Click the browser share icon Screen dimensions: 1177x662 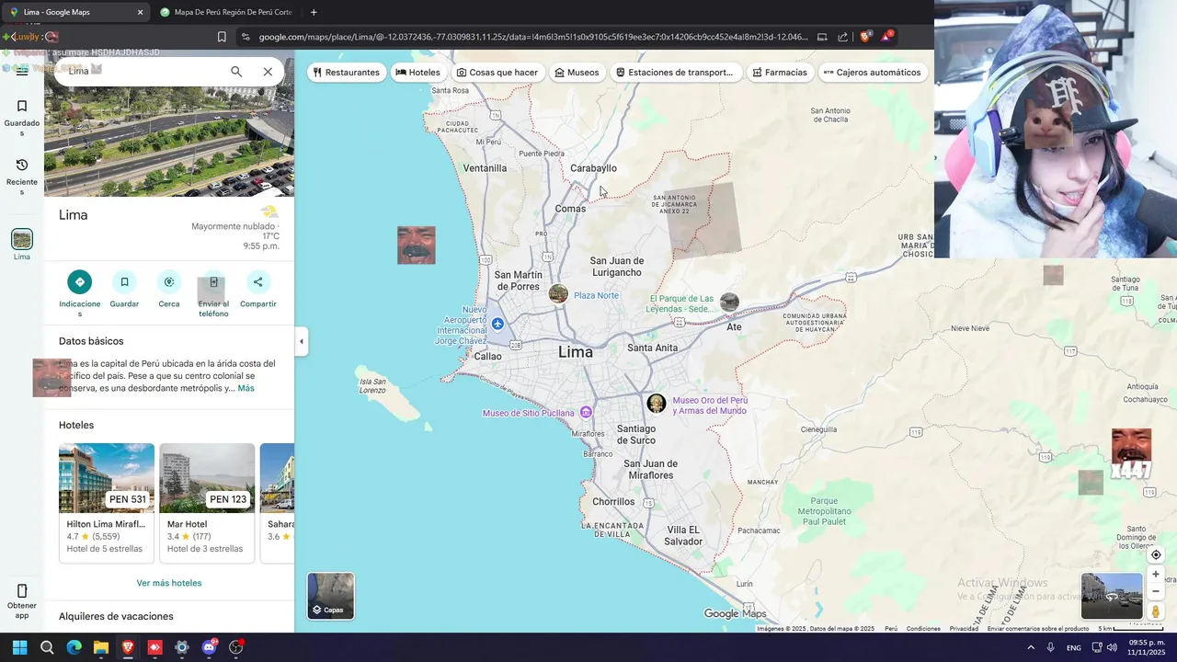click(842, 37)
